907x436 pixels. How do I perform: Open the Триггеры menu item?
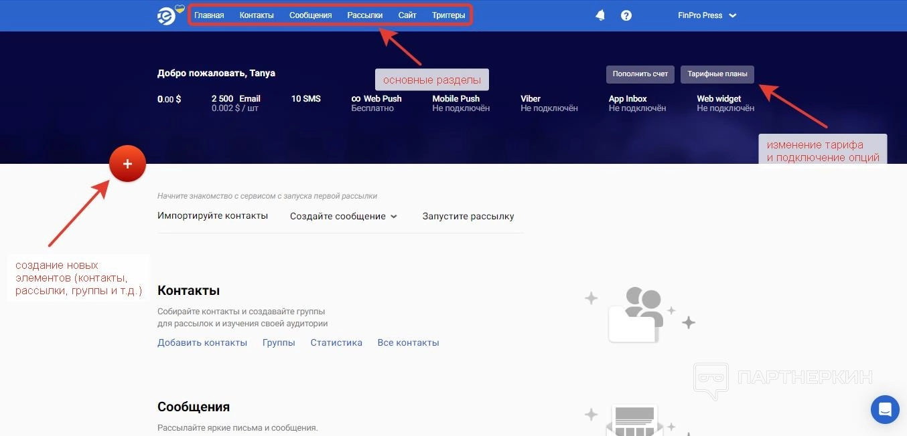(x=449, y=15)
